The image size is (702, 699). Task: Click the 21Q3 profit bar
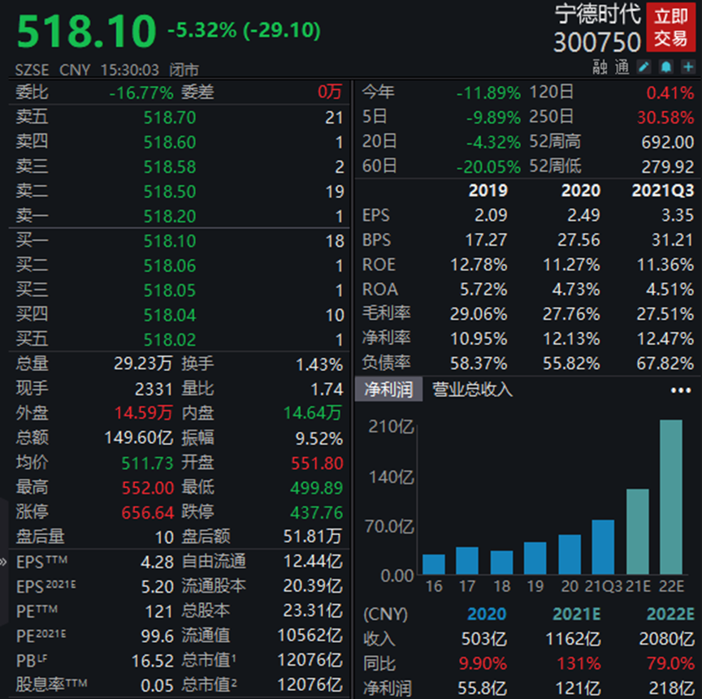coord(603,547)
